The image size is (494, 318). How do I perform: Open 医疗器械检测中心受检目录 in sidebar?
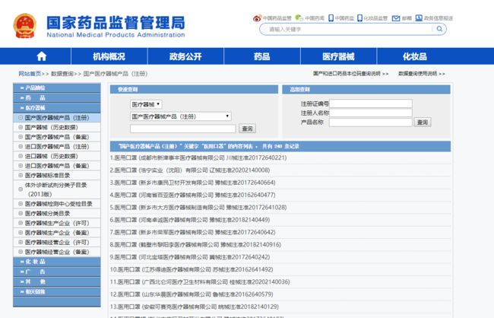(x=59, y=204)
